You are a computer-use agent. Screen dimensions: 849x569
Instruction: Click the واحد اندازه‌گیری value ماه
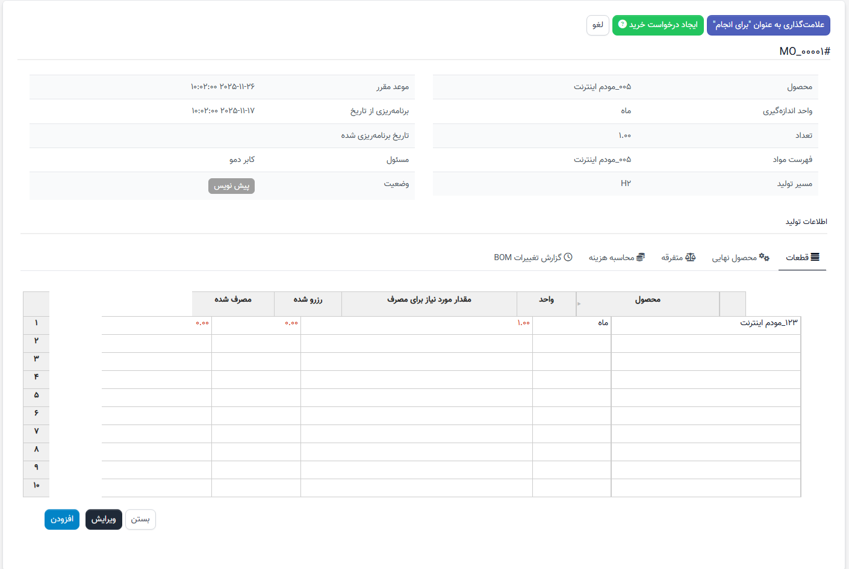(x=626, y=111)
